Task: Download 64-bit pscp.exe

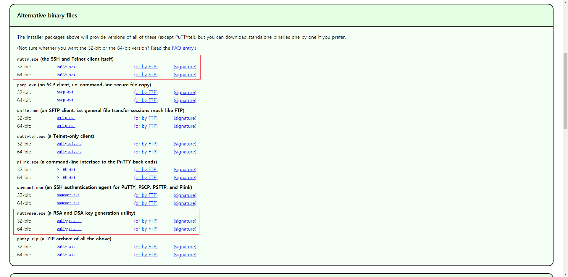Action: [x=65, y=100]
